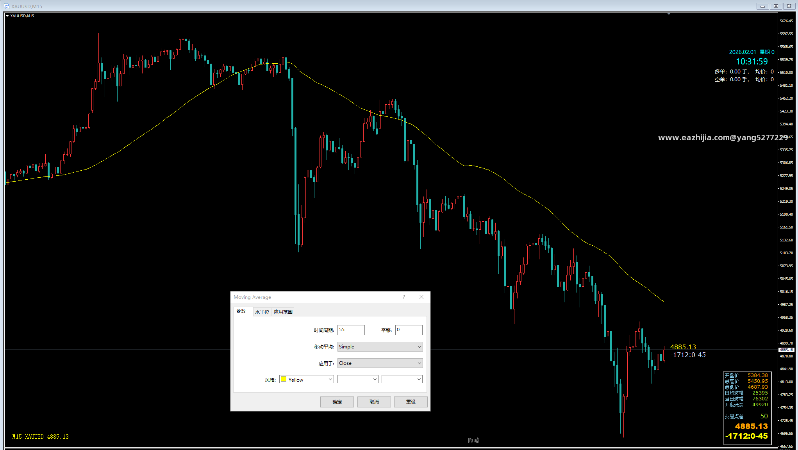Click the 交易点差 50 row
798x450 pixels.
tap(746, 416)
